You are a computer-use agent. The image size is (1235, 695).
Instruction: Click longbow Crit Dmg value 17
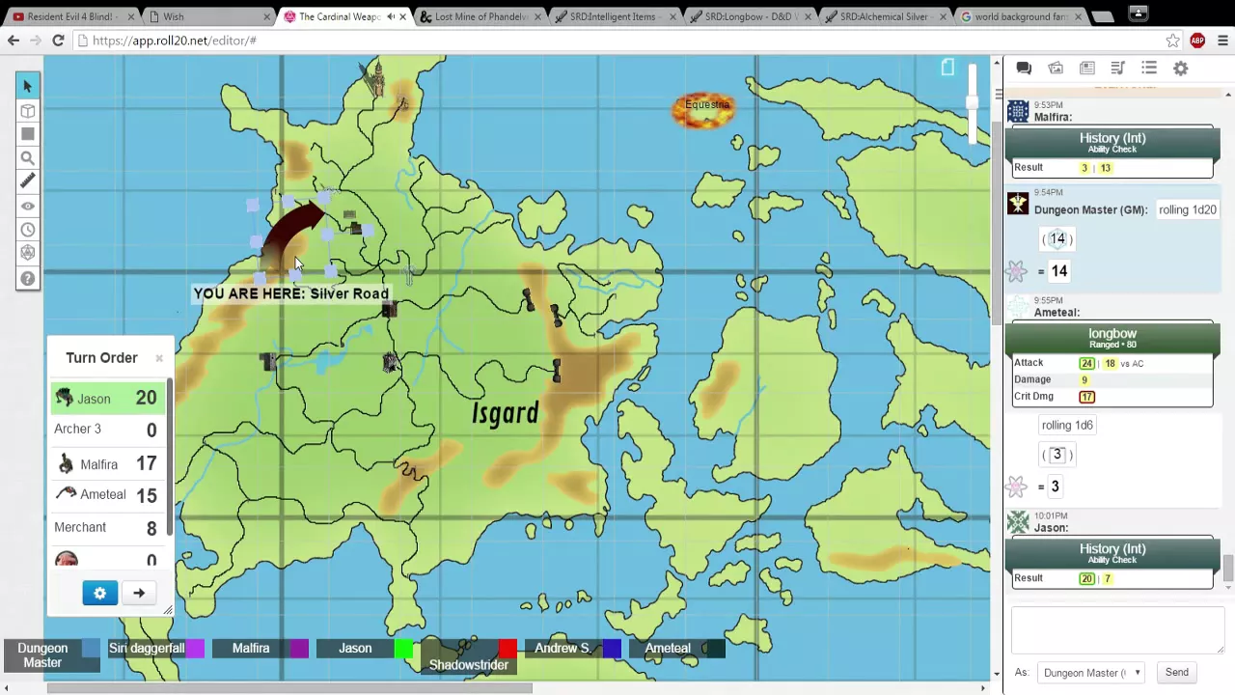coord(1087,397)
